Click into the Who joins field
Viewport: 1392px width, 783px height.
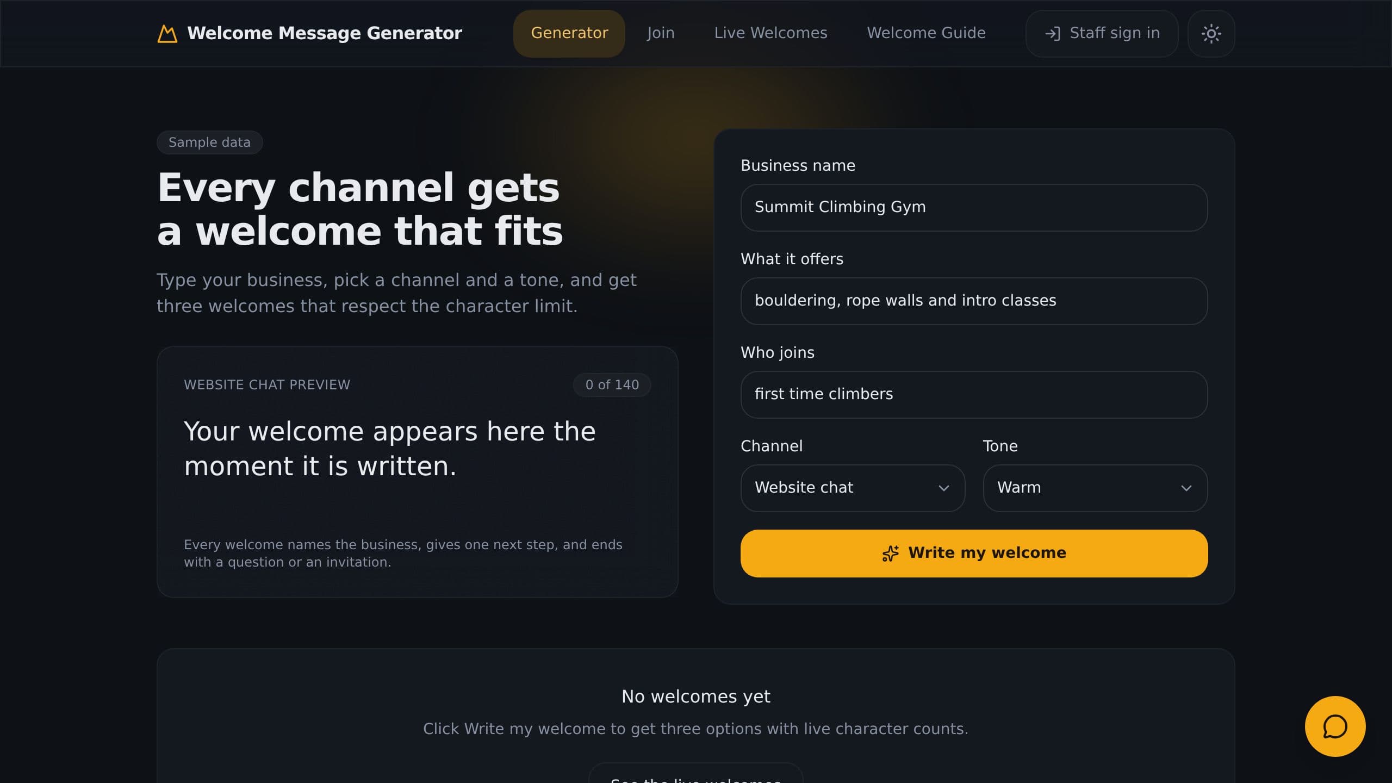(974, 395)
